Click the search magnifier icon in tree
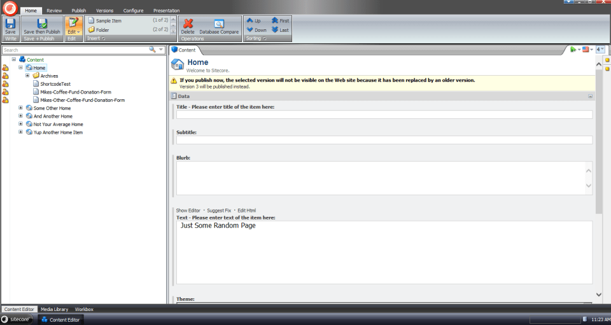This screenshot has height=325, width=611. (152, 50)
